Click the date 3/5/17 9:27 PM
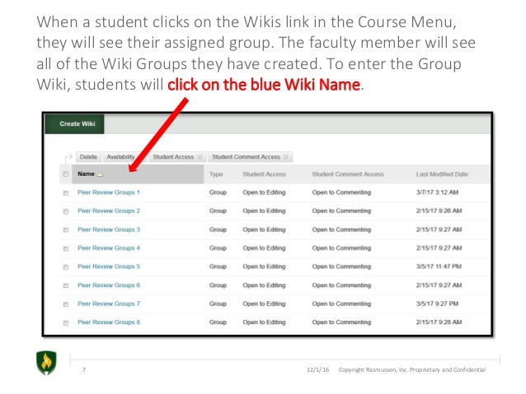This screenshot has width=526, height=394. pyautogui.click(x=437, y=304)
